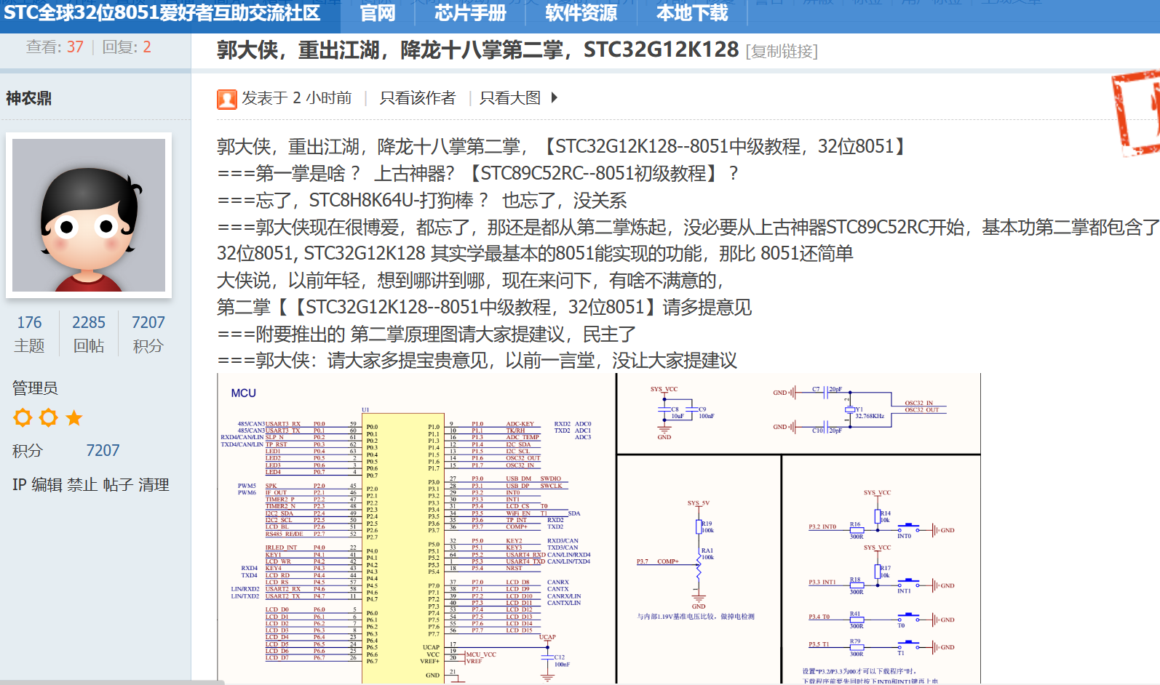Open author profile 神农鼎

(x=29, y=98)
